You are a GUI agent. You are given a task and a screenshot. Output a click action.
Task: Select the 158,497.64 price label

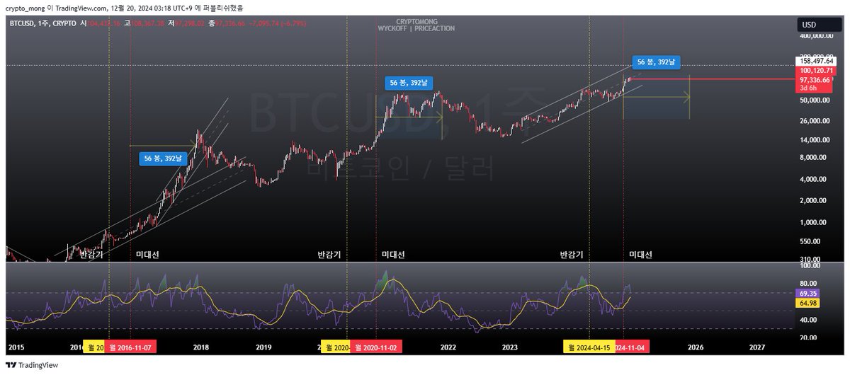click(x=815, y=62)
